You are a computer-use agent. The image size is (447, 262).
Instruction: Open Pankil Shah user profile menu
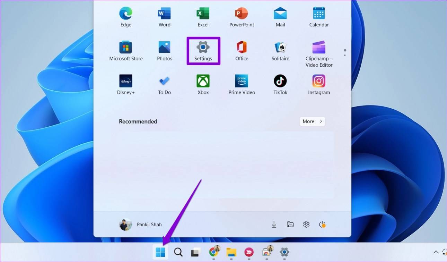(141, 225)
